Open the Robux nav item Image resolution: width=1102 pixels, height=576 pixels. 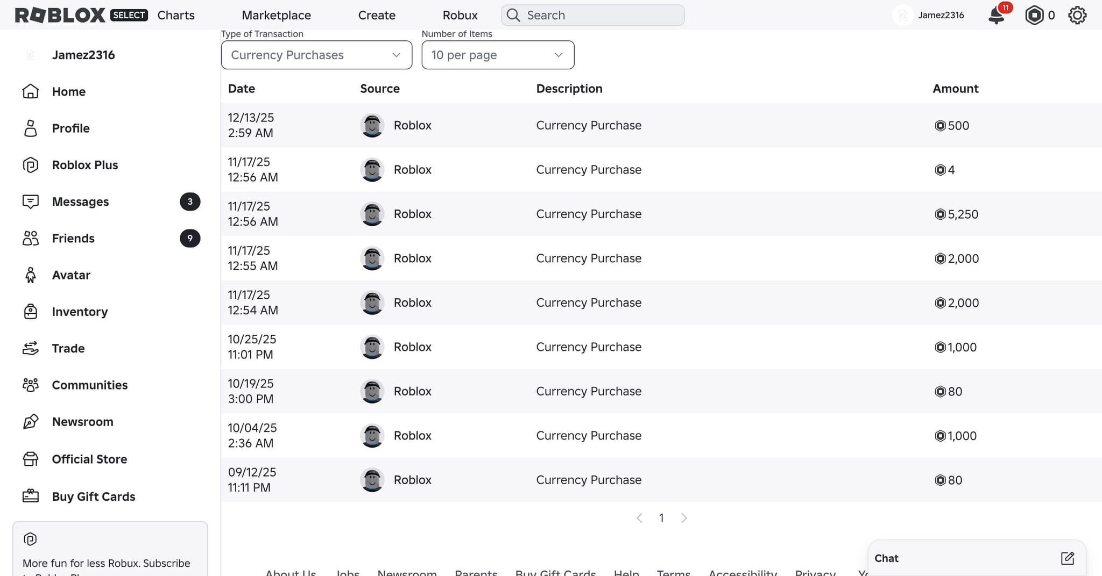click(x=460, y=15)
